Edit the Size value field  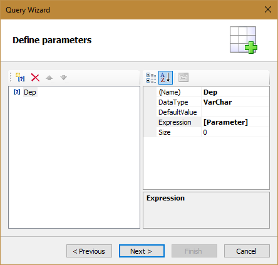coord(235,132)
